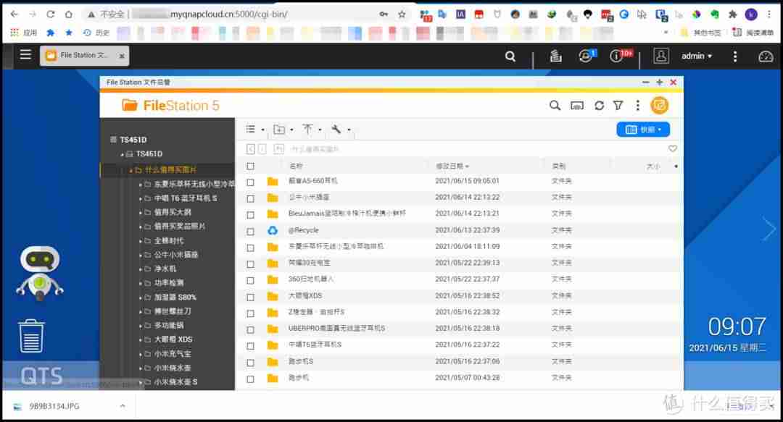Screen dimensions: 783x422
Task: Switch to the File Station taskbar tab
Action: coord(84,55)
